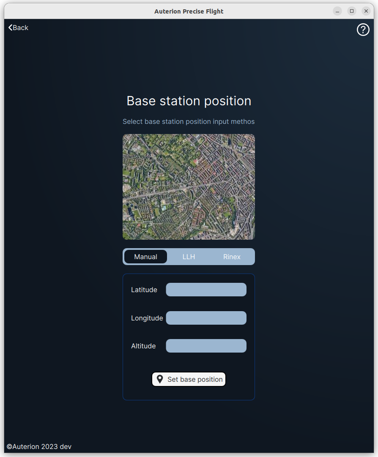The height and width of the screenshot is (457, 378).
Task: Switch to the LLH tab
Action: tap(189, 257)
